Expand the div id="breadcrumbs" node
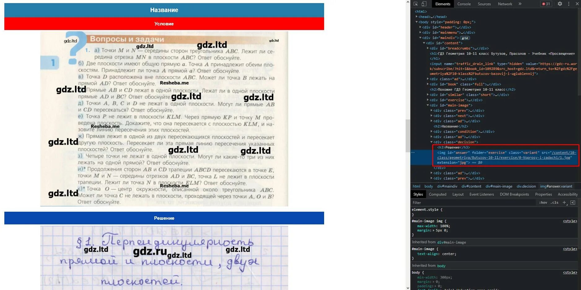This screenshot has width=581, height=290. click(x=428, y=48)
